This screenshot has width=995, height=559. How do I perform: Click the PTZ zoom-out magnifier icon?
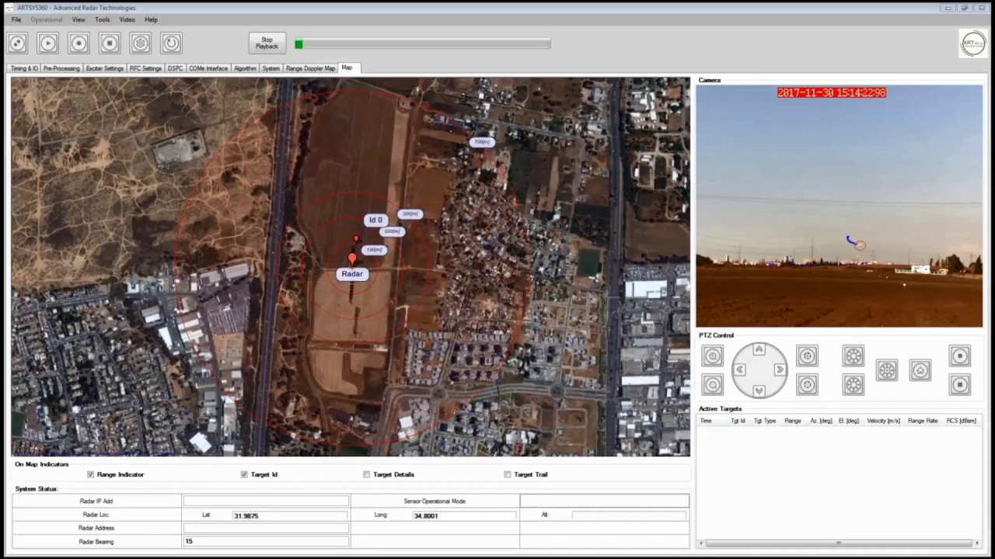[712, 384]
